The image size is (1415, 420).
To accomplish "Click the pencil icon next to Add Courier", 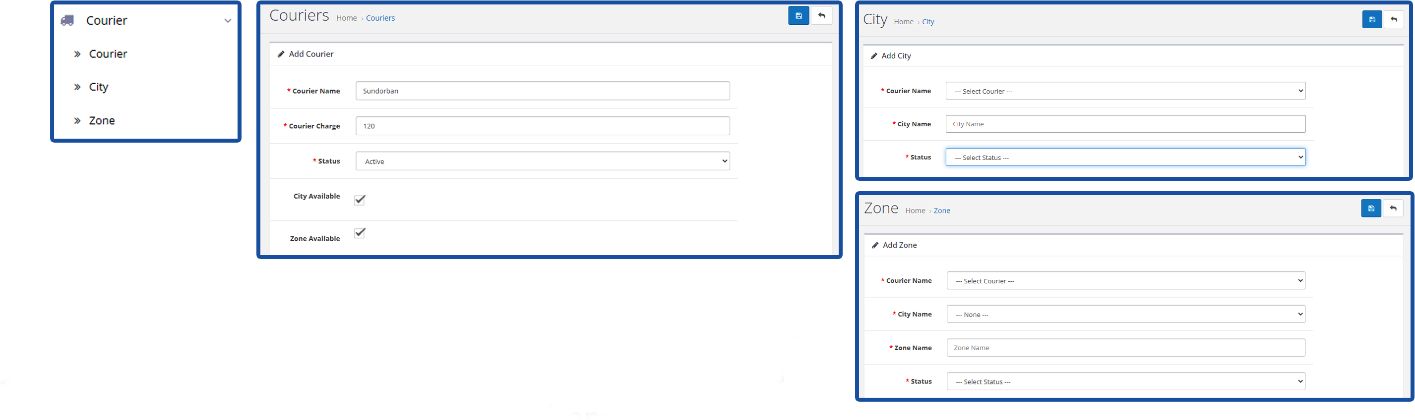I will click(x=281, y=53).
